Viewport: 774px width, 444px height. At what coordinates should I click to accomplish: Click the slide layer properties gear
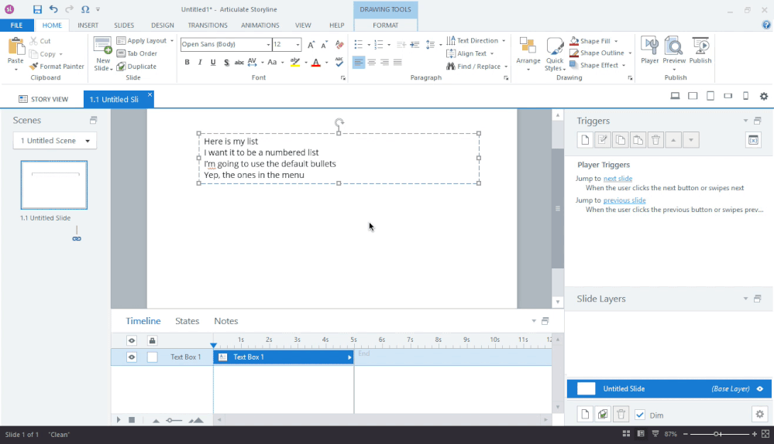tap(759, 415)
